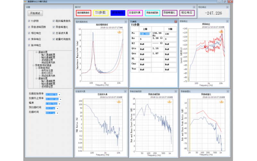Click the magenta 总谐波失真 indicator
Viewport: 257px width, 161px height.
pos(135,13)
